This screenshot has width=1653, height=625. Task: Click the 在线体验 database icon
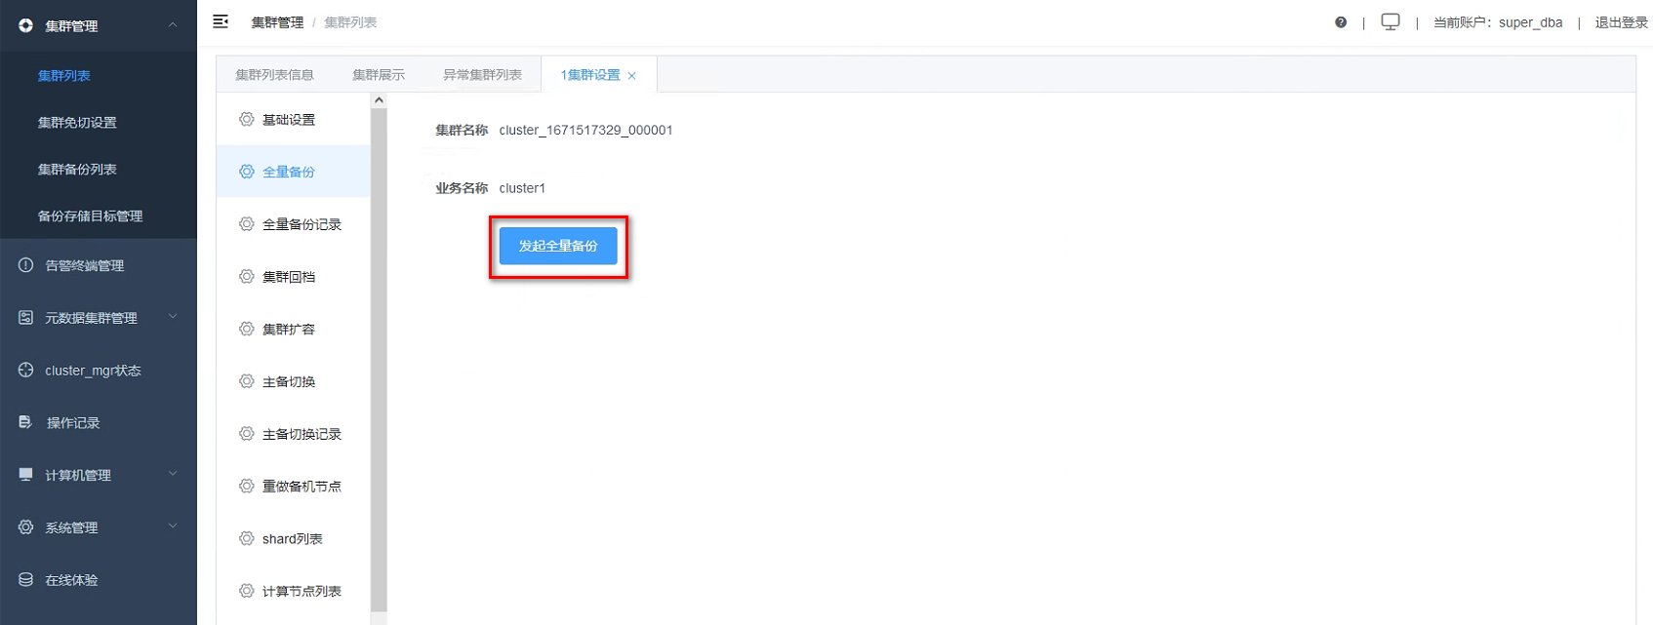(25, 580)
